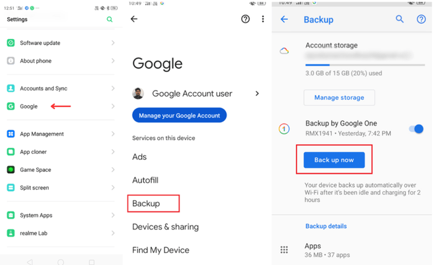This screenshot has height=265, width=436.
Task: Tap Manage your Google Account button
Action: [180, 116]
